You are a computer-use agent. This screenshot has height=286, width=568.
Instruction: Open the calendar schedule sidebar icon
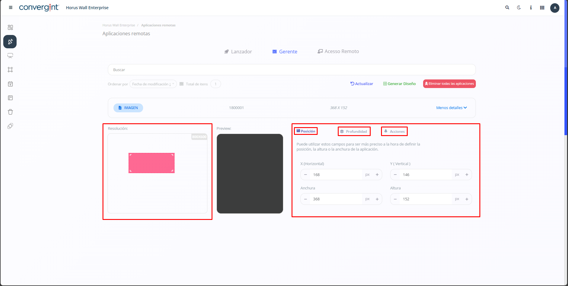[x=10, y=84]
